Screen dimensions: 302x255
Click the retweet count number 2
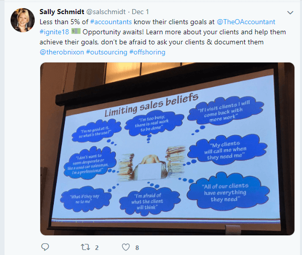click(x=97, y=247)
